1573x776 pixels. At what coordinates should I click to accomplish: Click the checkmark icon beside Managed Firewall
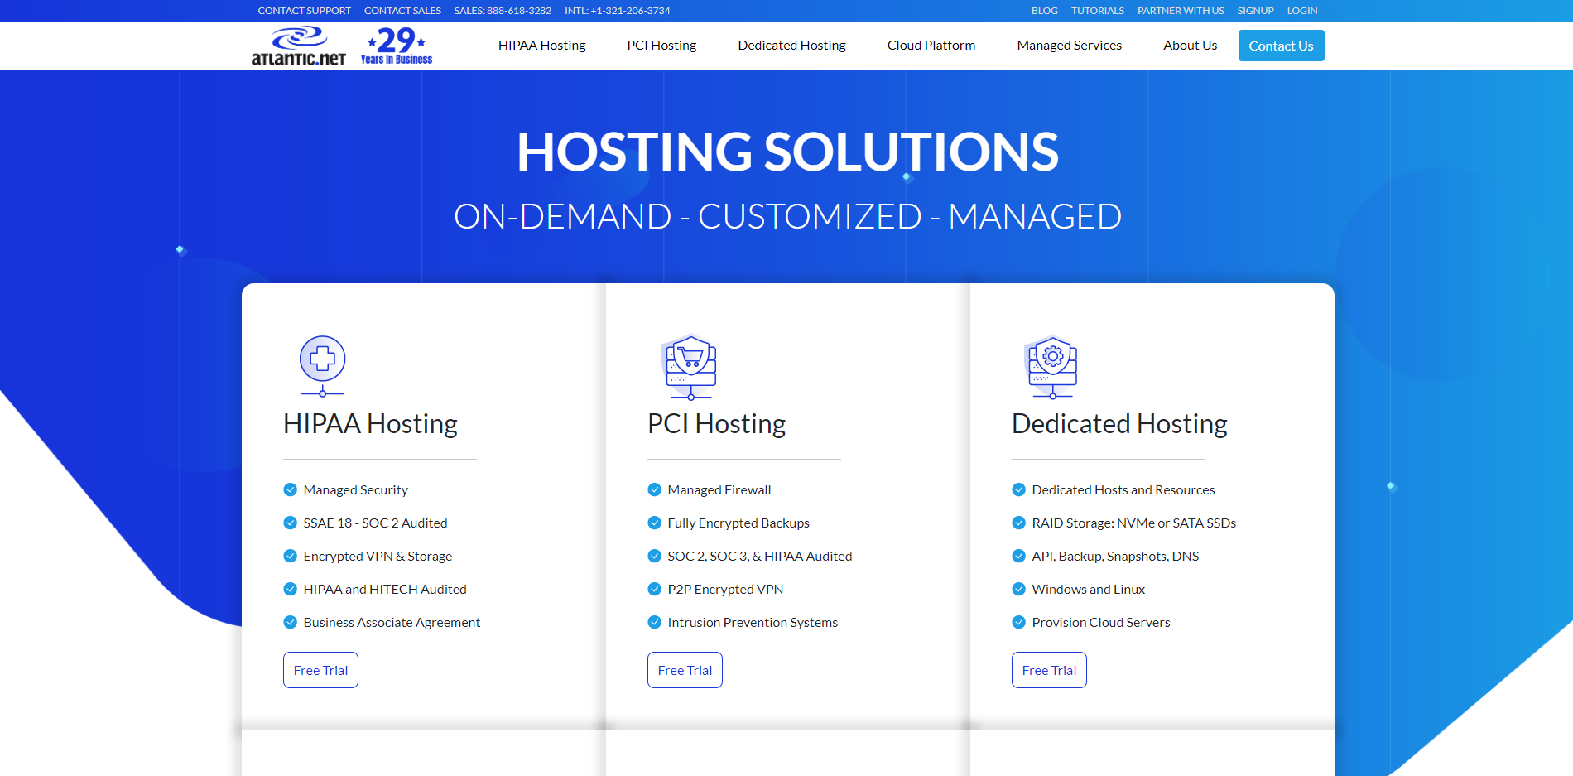[655, 489]
